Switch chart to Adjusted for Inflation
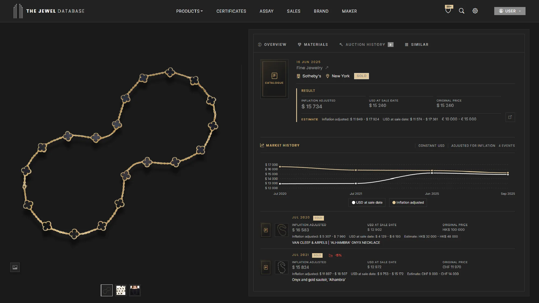The width and height of the screenshot is (539, 303). tap(473, 146)
